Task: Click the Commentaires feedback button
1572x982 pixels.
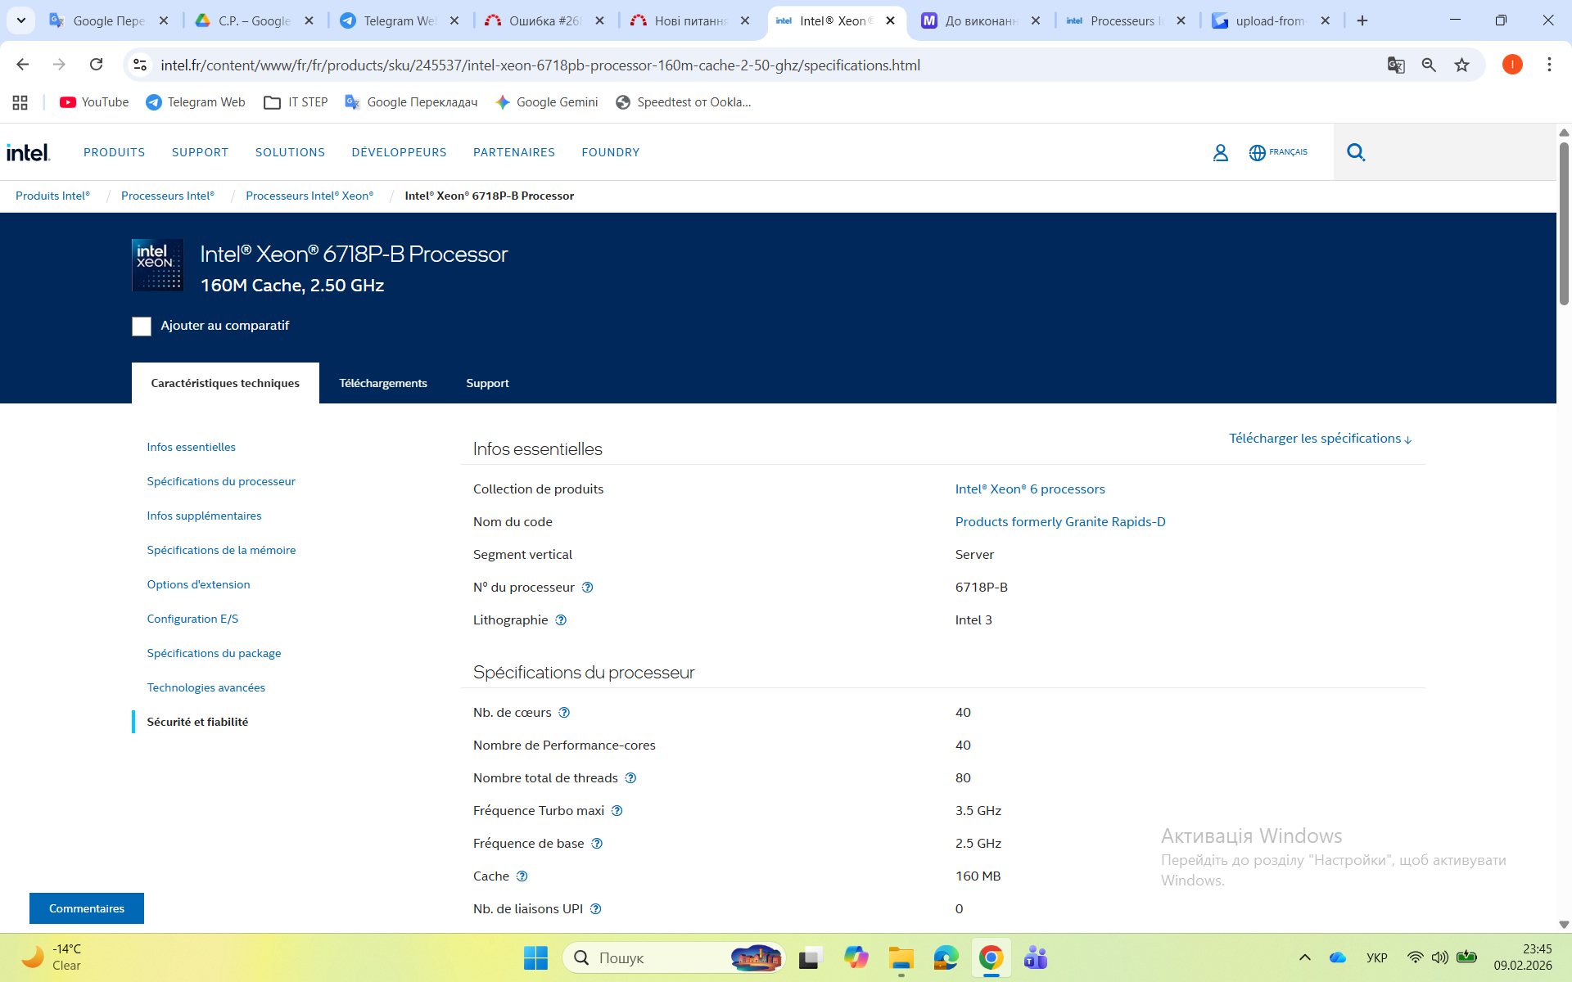Action: coord(87,908)
